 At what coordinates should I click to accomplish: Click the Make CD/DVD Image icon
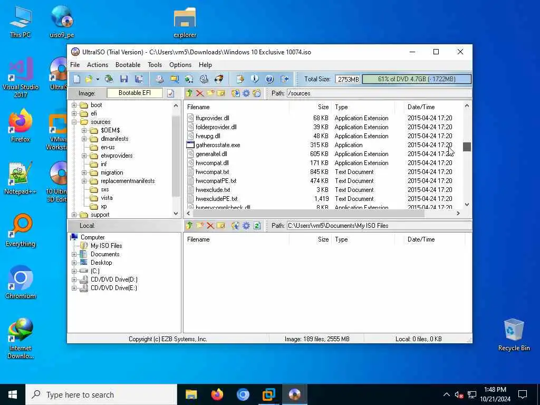pos(159,79)
